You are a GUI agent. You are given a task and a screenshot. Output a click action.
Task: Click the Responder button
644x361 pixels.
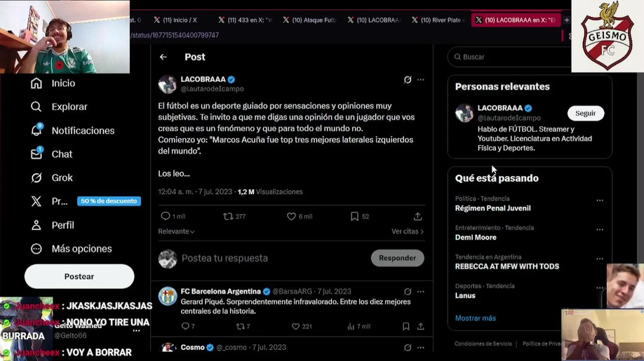tap(397, 258)
